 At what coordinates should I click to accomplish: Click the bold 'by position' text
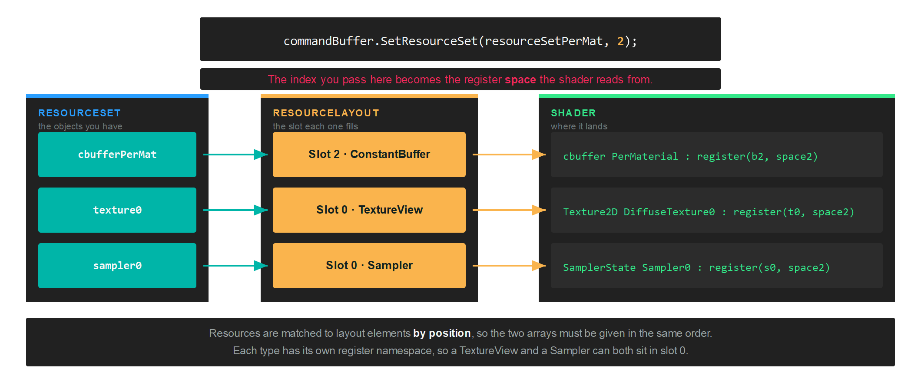(x=442, y=333)
